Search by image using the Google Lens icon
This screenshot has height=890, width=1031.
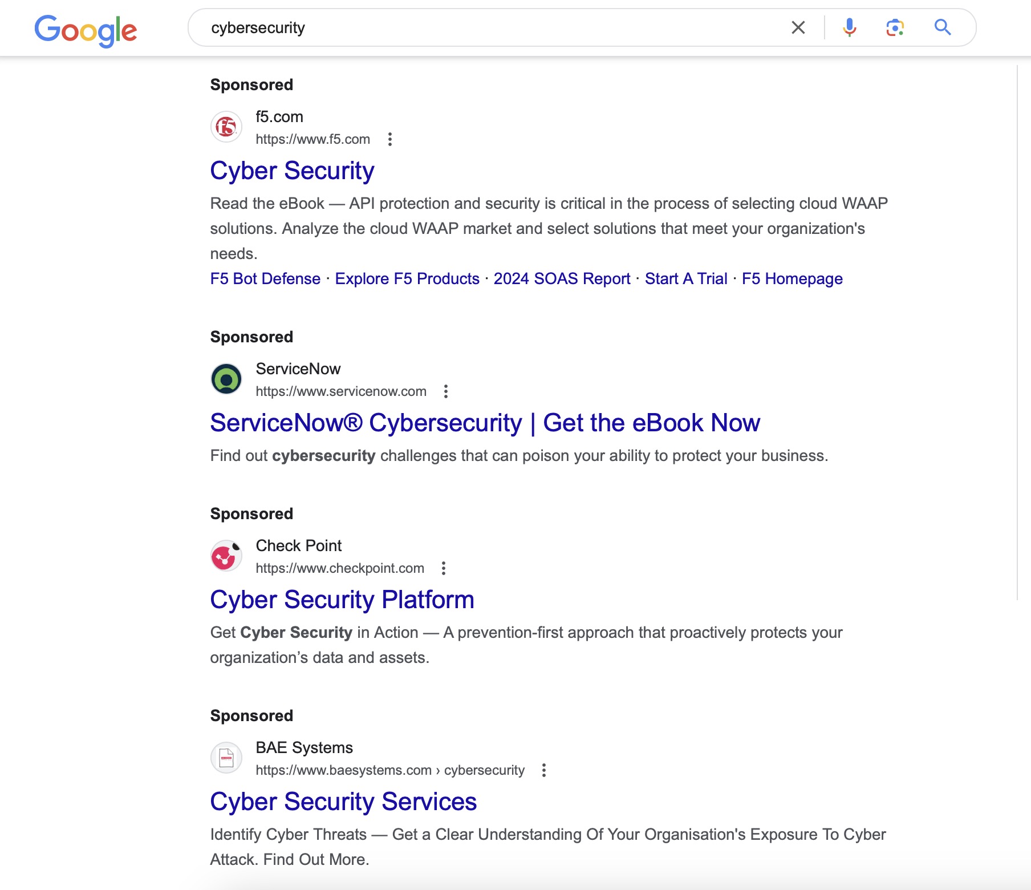coord(894,27)
